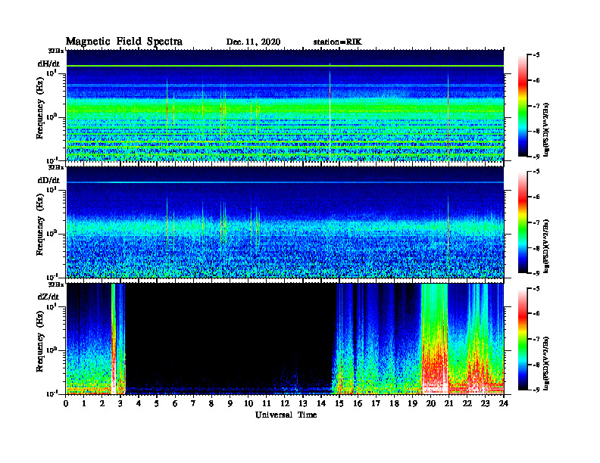Click the hour 7 tick label
This screenshot has height=463, width=600.
click(x=193, y=403)
